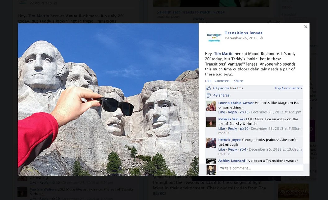Click Comment under the post text
The width and height of the screenshot is (328, 200).
pyautogui.click(x=222, y=81)
